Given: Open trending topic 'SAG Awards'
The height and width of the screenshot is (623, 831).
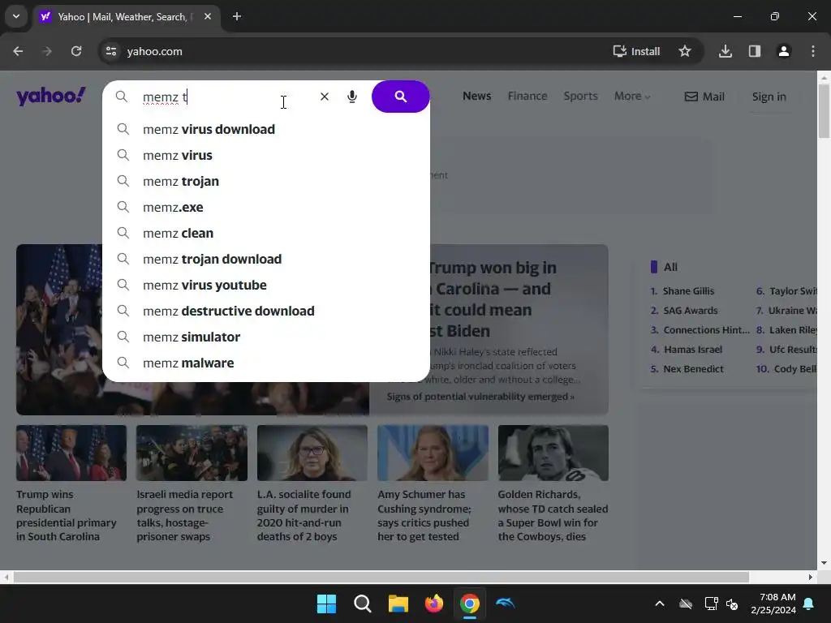Looking at the screenshot, I should (690, 311).
